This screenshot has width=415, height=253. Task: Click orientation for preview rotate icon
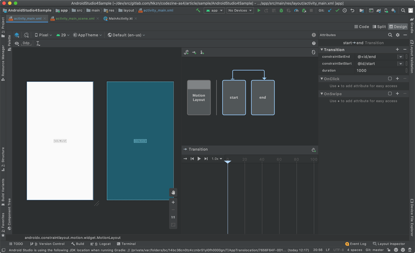tap(26, 35)
